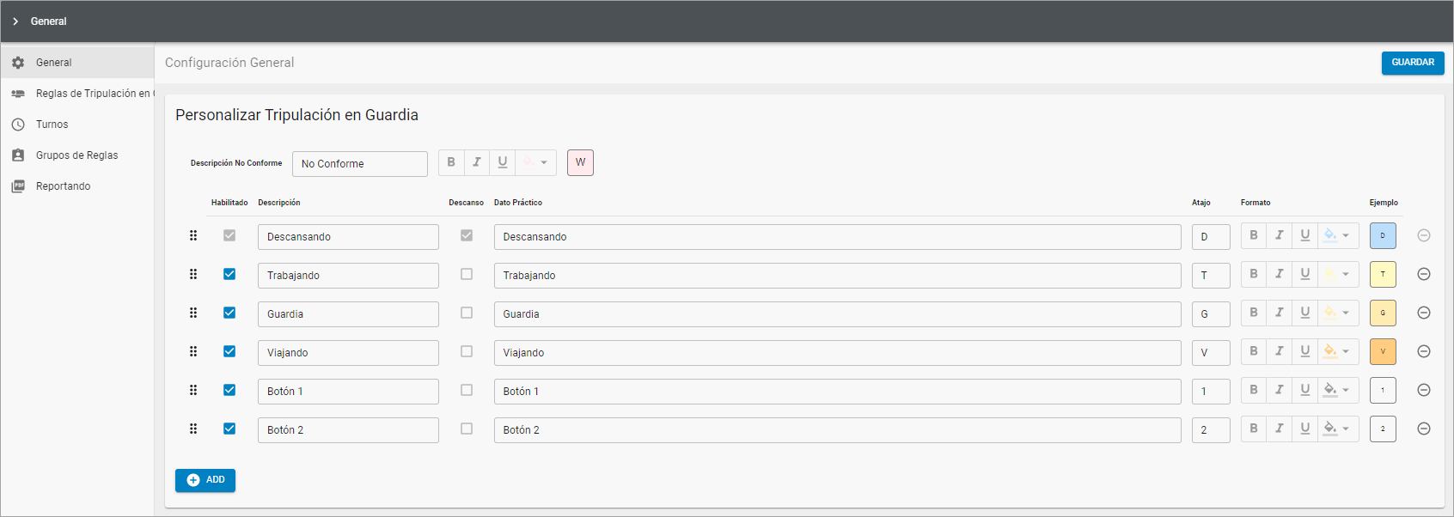Image resolution: width=1454 pixels, height=517 pixels.
Task: Open General in the sidebar
Action: (77, 63)
